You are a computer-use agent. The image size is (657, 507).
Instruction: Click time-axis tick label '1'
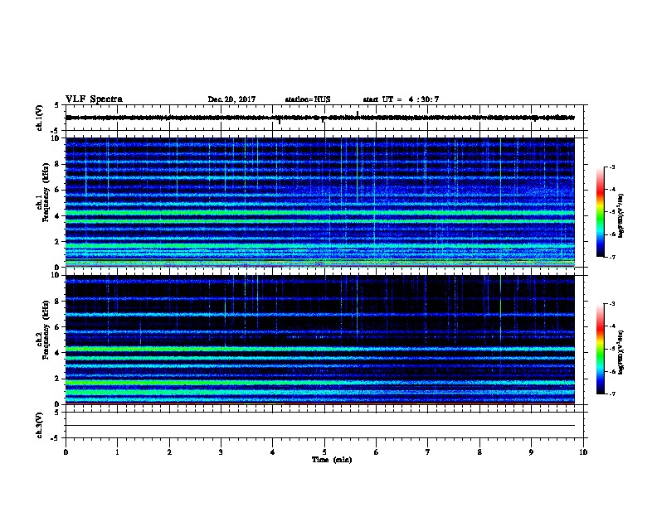click(x=118, y=452)
